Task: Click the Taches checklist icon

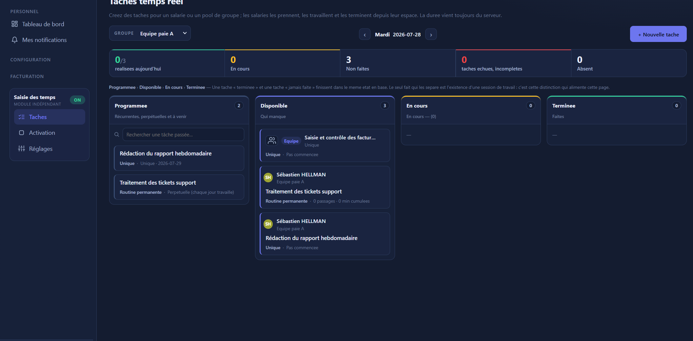Action: 22,117
